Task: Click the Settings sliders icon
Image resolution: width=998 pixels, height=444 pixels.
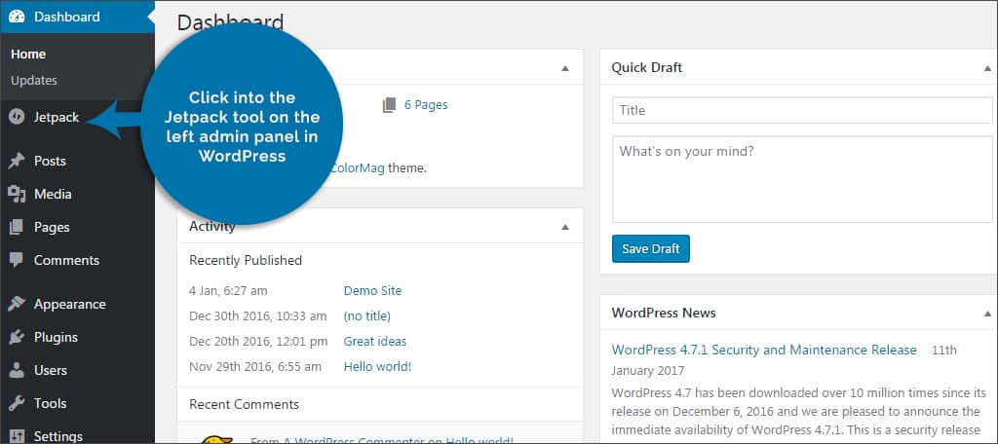Action: pyautogui.click(x=17, y=436)
